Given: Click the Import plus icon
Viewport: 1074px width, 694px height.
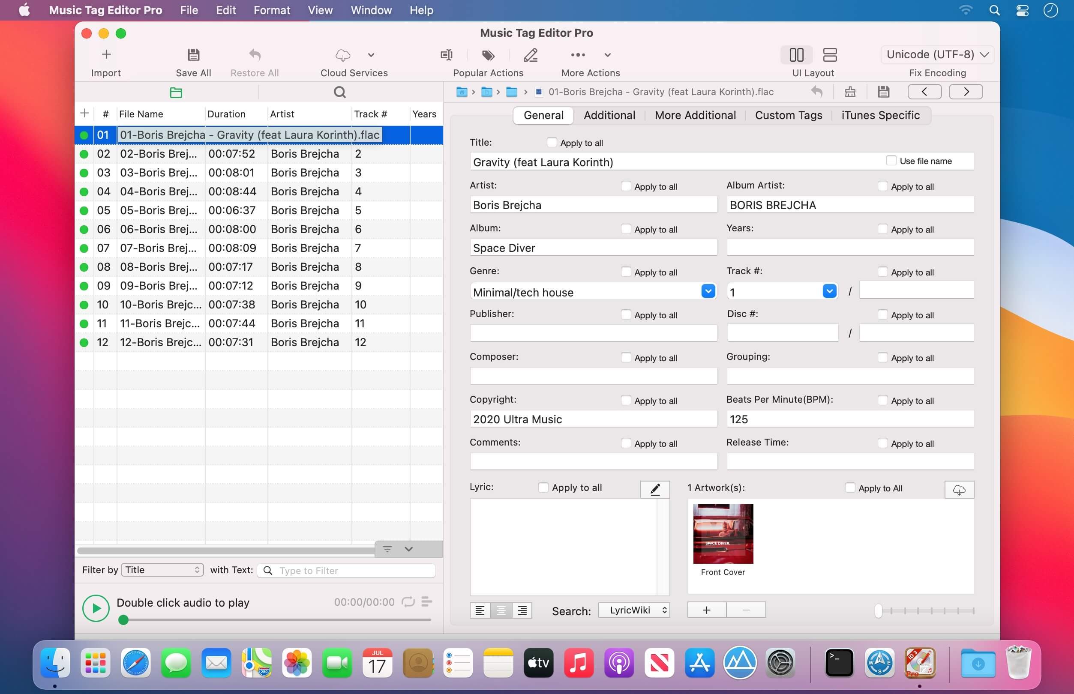Looking at the screenshot, I should pyautogui.click(x=106, y=54).
